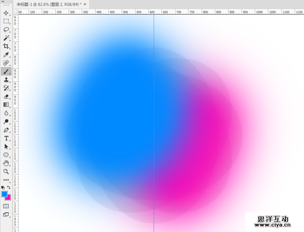Screen dimensions: 304x232
Task: Switch to the 未标题-1 document tab
Action: point(49,4)
